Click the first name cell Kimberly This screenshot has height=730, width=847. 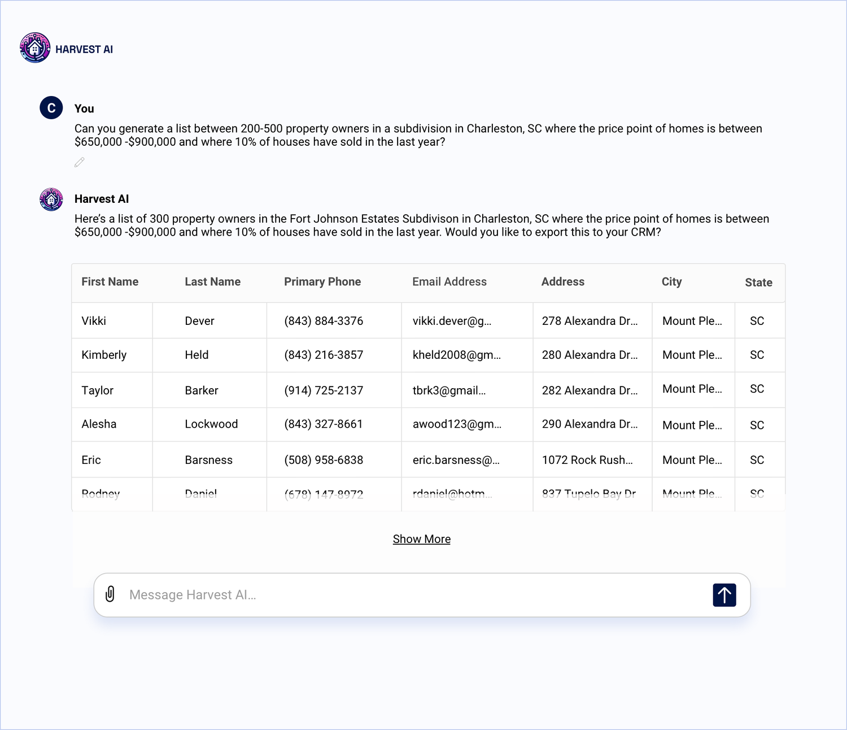pos(104,355)
